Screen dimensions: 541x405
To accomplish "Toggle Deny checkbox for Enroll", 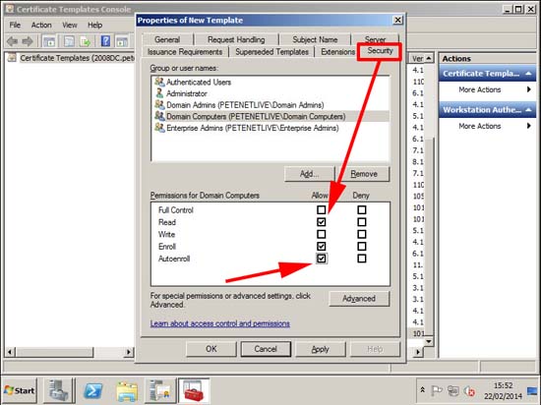I will tap(362, 247).
